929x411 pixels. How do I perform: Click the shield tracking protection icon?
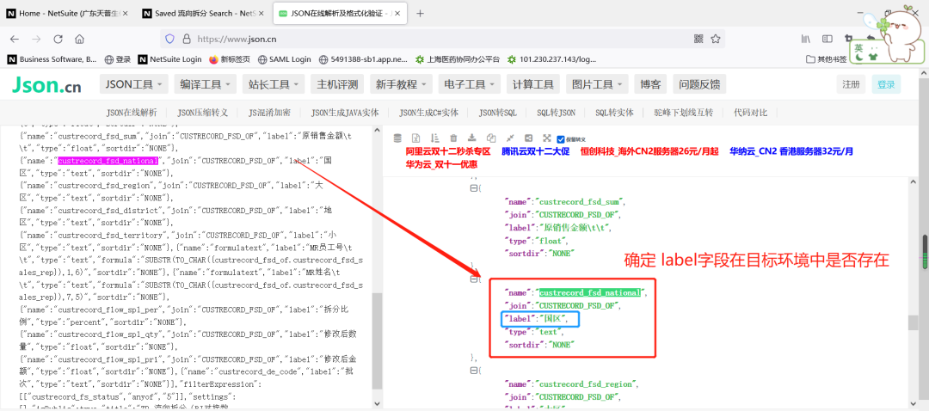coord(170,39)
